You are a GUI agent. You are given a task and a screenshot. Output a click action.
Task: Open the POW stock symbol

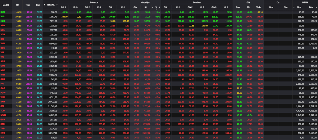pos(3,92)
